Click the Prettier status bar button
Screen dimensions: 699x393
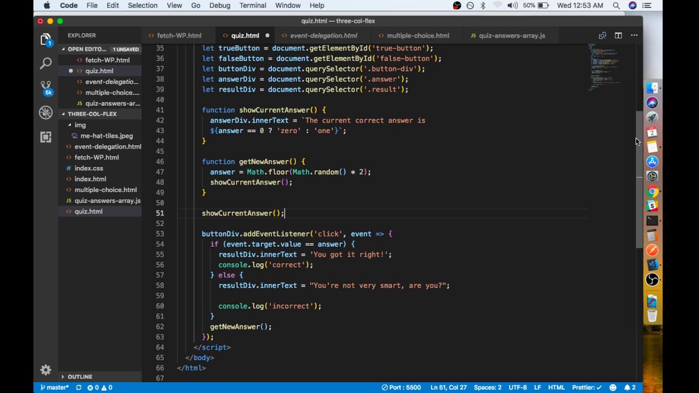587,388
